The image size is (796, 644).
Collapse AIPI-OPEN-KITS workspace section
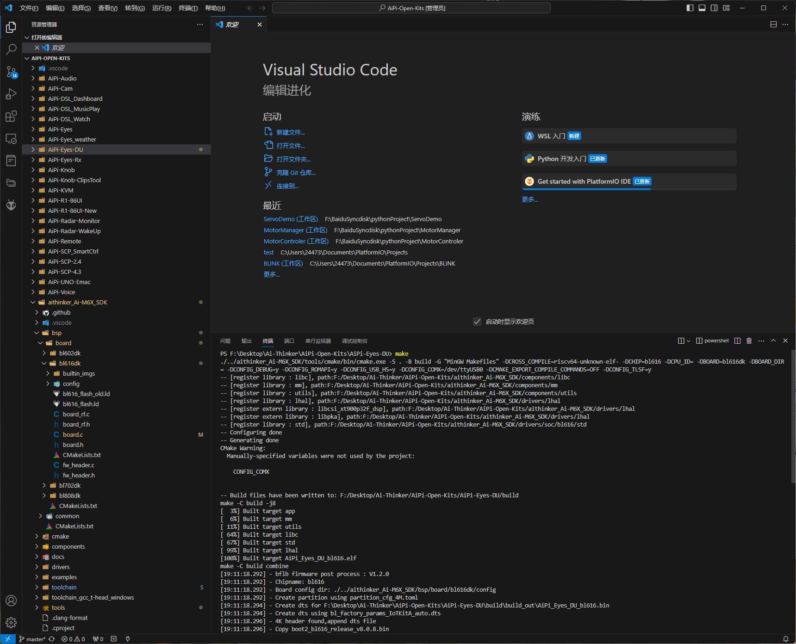pos(27,58)
